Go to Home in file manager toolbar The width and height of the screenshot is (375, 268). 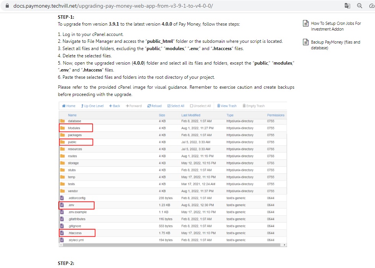pyautogui.click(x=69, y=106)
